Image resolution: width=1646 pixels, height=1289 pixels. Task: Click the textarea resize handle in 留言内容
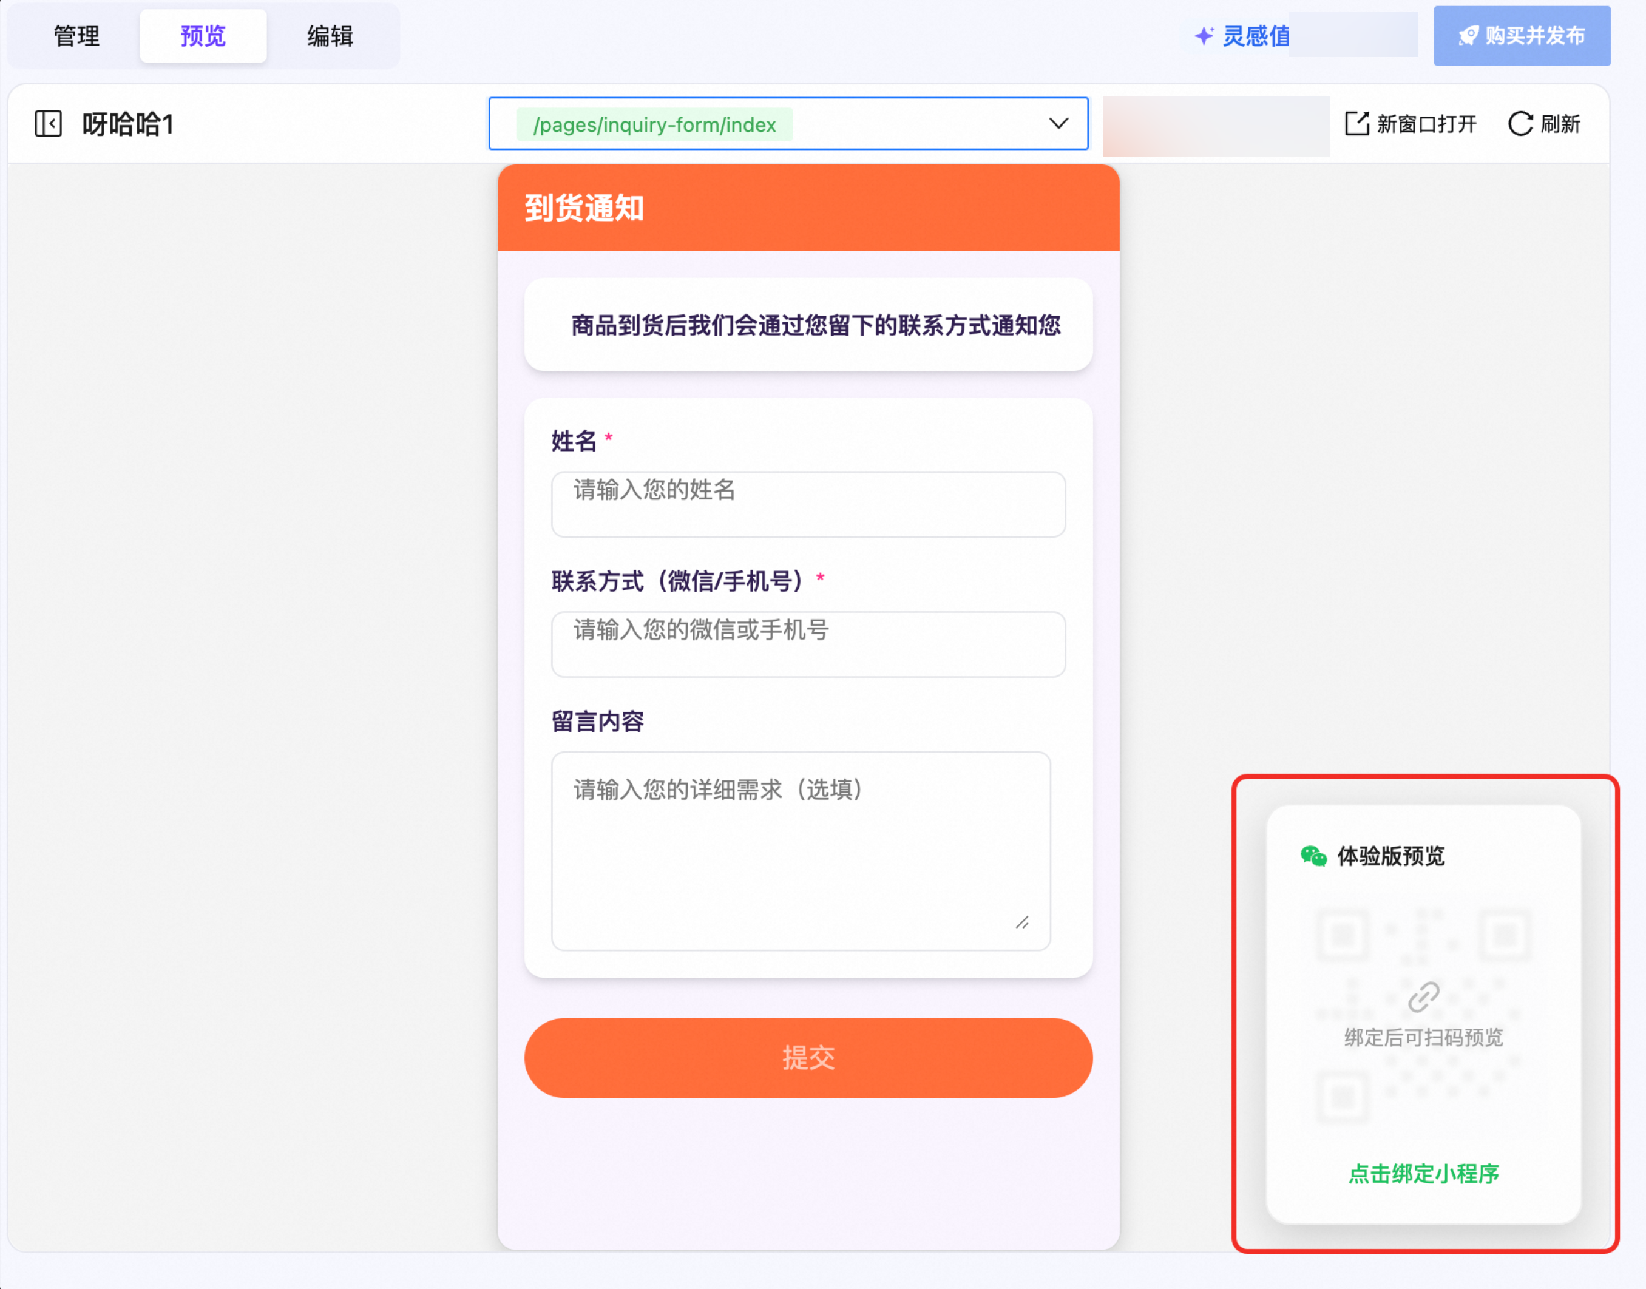coord(1023,922)
